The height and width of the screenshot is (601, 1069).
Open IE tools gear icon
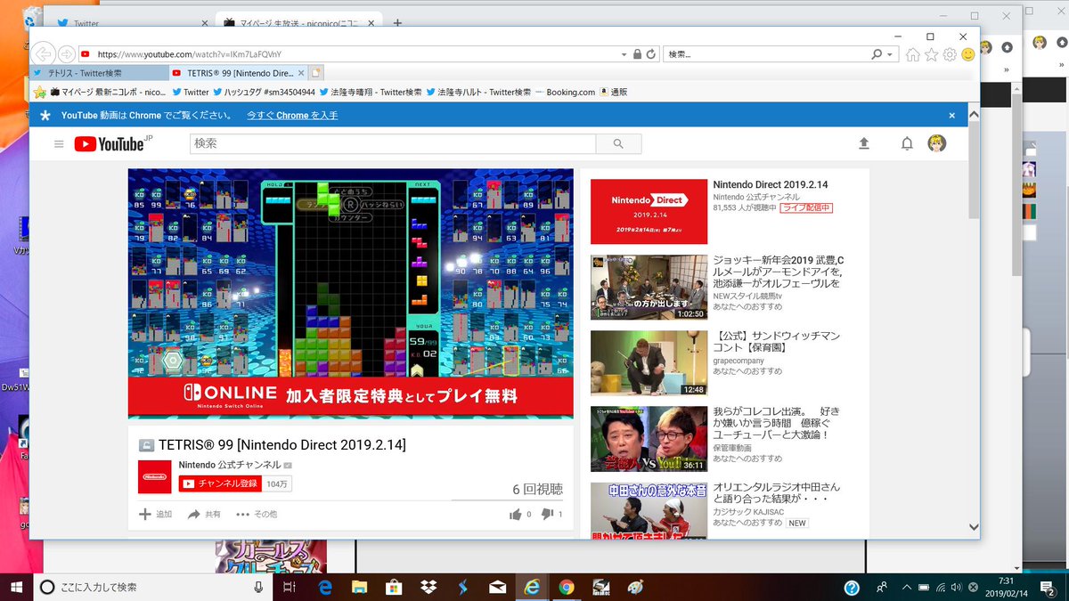950,54
